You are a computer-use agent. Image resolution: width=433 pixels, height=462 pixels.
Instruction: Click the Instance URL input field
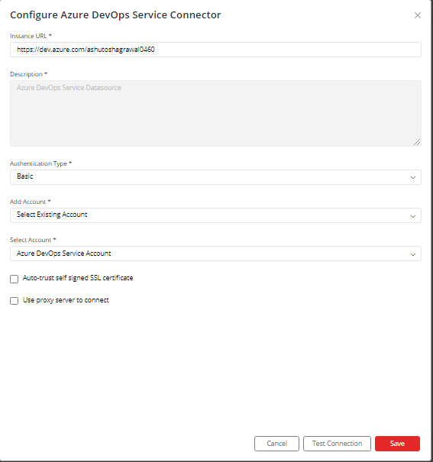coord(215,50)
